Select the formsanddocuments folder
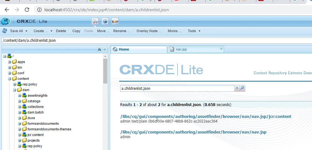Screen dimensions: 312x150 43,123
